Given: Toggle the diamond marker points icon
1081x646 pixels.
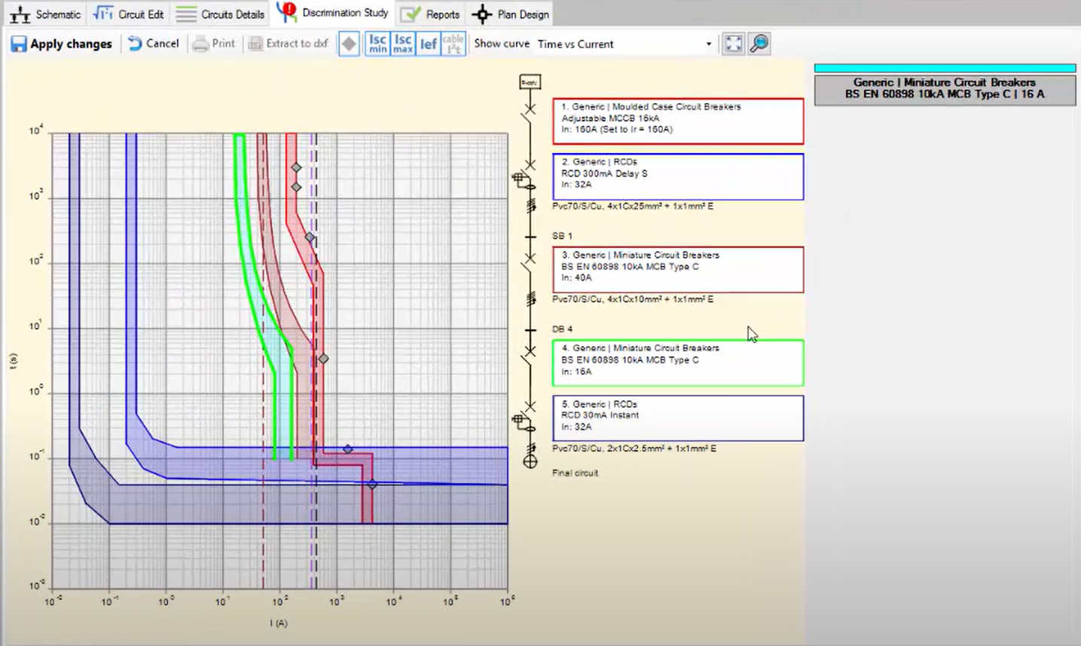Looking at the screenshot, I should tap(349, 44).
